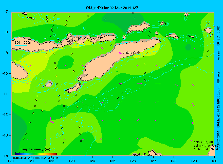Select the 'drifters @12h' legend label

click(132, 53)
